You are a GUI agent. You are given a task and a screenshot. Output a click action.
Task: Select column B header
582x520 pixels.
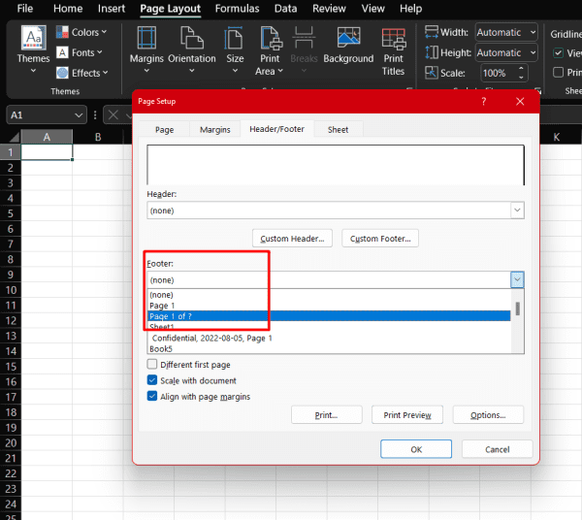tap(98, 137)
